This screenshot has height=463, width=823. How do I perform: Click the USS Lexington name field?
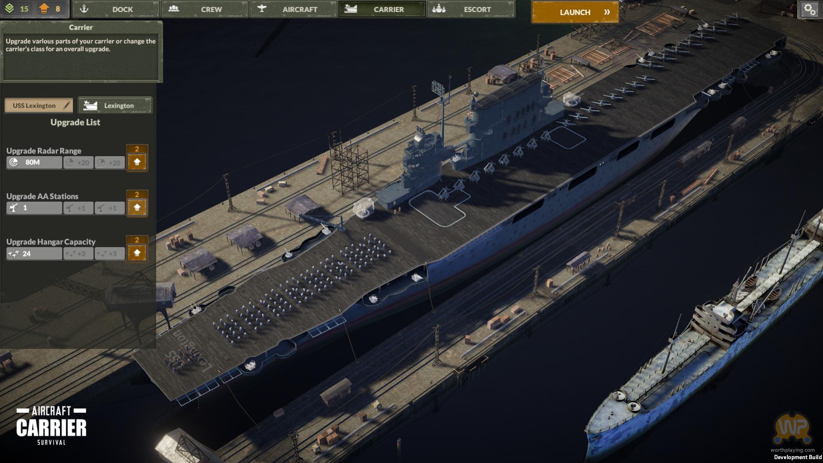tap(34, 105)
